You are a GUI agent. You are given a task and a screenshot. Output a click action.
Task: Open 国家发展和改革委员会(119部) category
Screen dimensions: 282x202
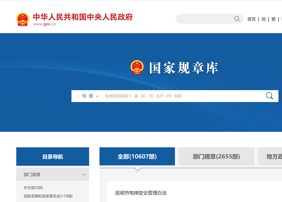click(48, 196)
